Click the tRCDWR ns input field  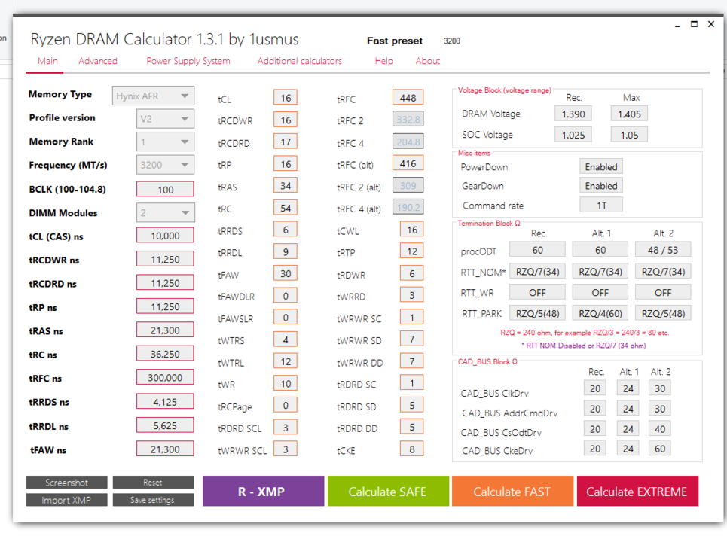coord(165,260)
